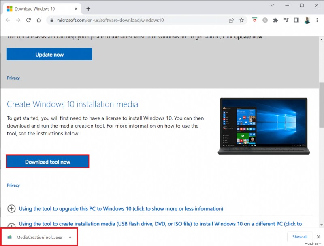
Task: Open the first Privacy link
Action: (x=13, y=78)
